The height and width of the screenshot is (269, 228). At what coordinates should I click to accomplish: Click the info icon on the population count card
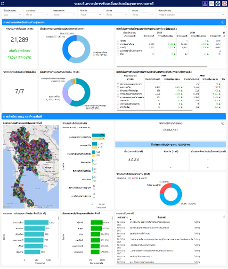pos(222,123)
